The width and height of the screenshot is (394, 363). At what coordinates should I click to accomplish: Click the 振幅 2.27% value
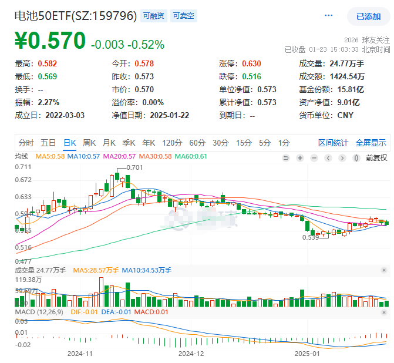tap(49, 102)
